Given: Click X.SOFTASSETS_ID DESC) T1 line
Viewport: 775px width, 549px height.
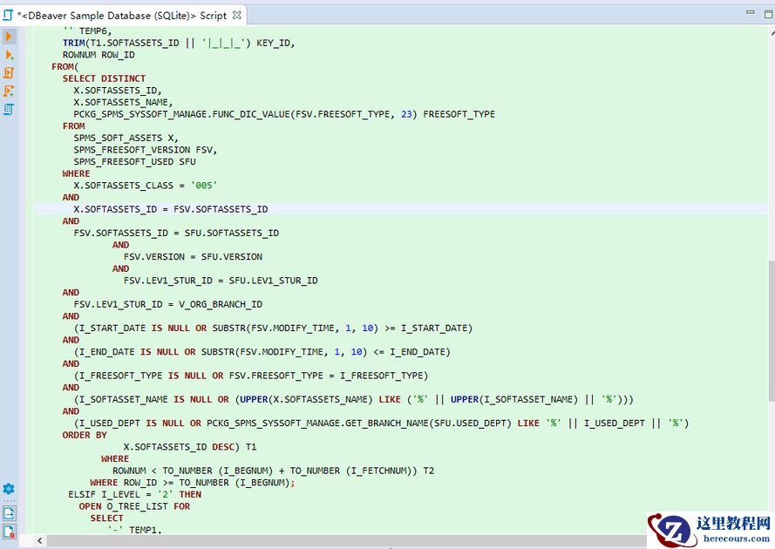Looking at the screenshot, I should [190, 447].
